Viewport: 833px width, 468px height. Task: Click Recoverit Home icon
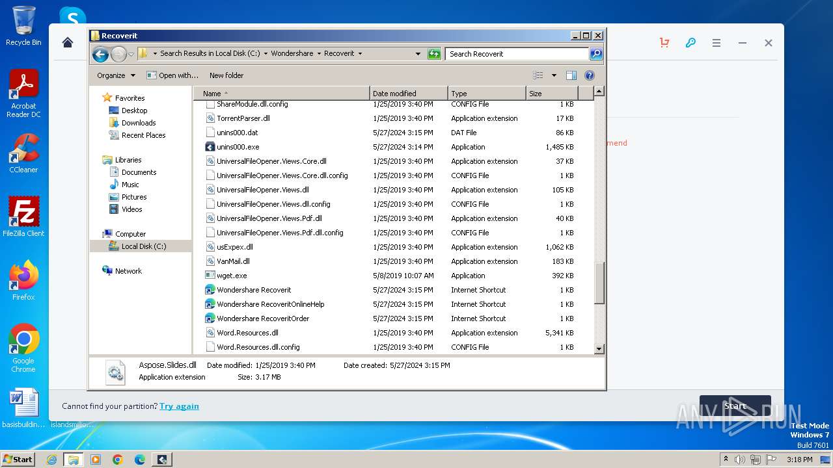point(68,43)
